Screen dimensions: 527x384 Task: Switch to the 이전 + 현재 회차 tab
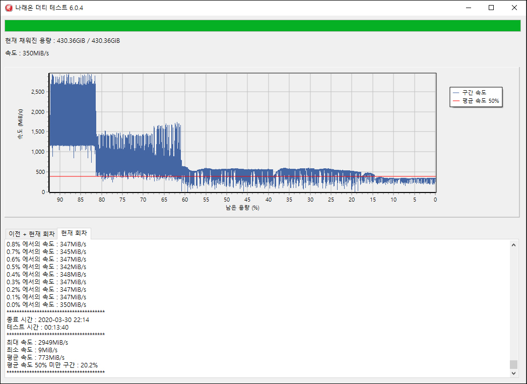32,234
